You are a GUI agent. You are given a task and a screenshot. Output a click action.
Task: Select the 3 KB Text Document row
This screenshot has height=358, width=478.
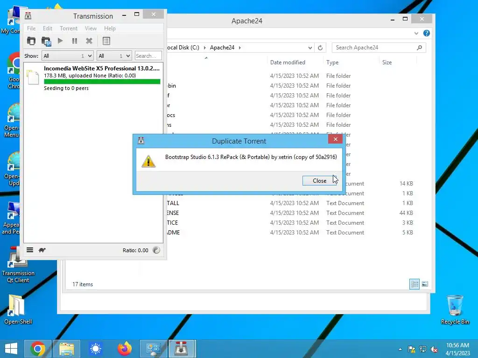pos(289,222)
